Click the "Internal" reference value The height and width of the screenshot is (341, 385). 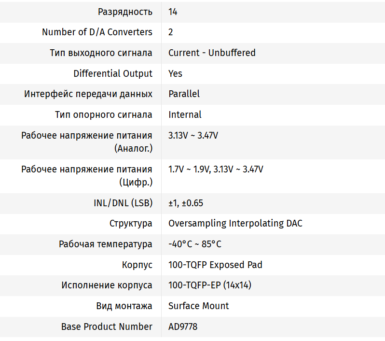click(185, 114)
